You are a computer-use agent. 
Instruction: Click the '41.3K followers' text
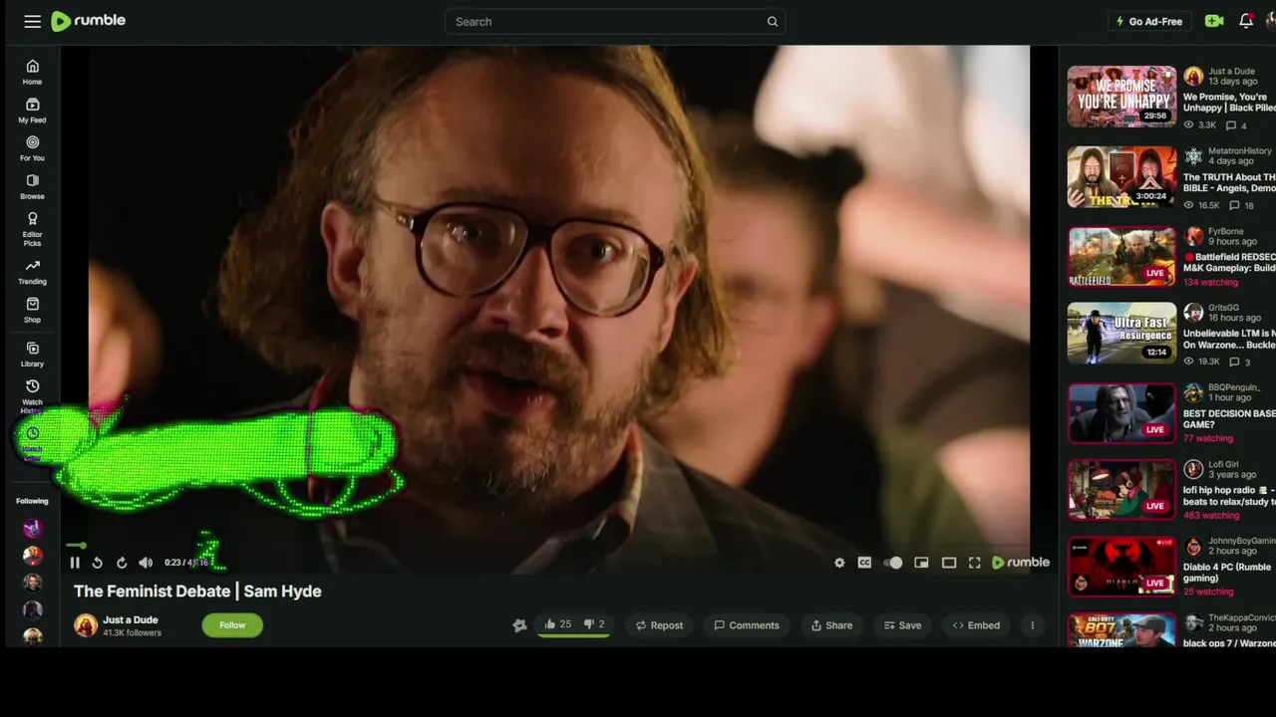[x=132, y=632]
